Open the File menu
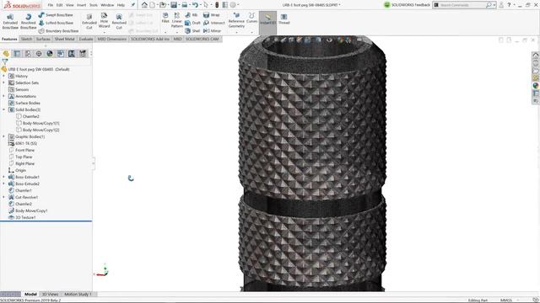Viewport: 540px width, 303px height. tap(51, 5)
